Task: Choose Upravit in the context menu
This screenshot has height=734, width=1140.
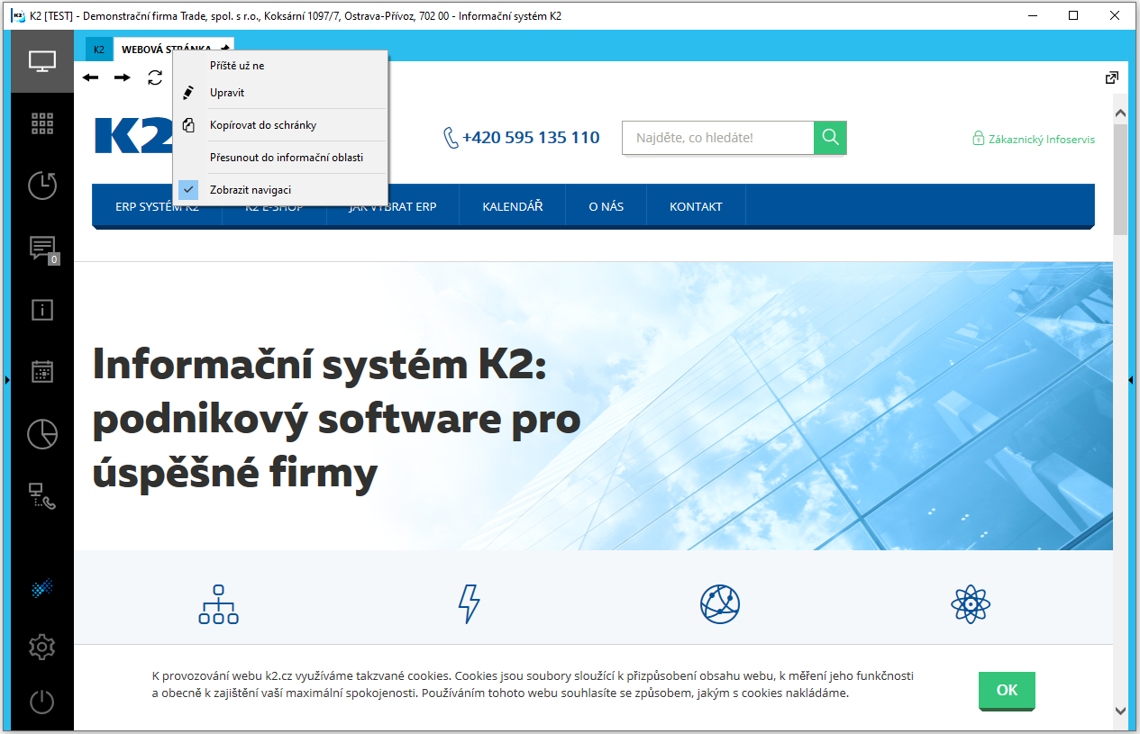Action: (227, 92)
